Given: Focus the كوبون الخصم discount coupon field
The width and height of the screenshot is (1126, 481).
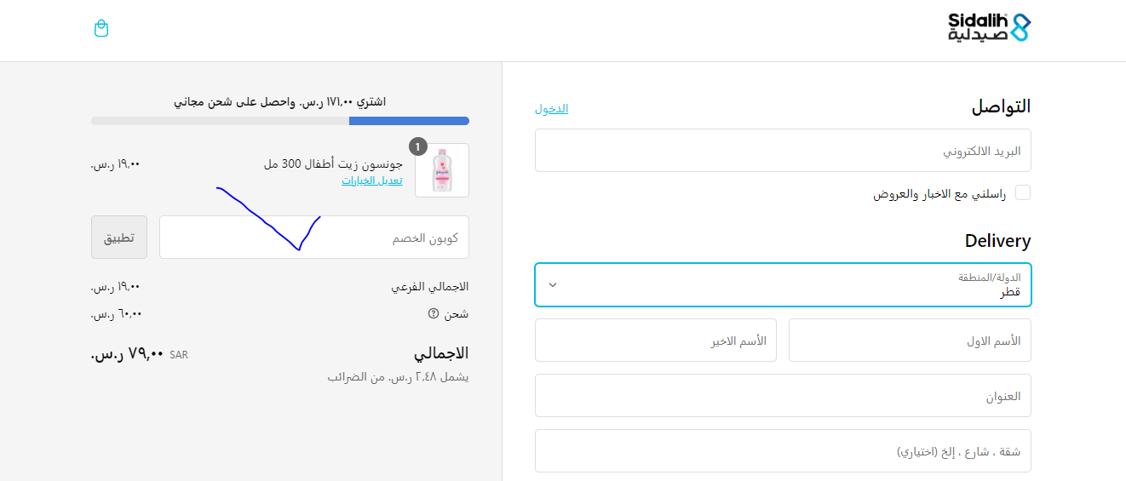Looking at the screenshot, I should (313, 238).
